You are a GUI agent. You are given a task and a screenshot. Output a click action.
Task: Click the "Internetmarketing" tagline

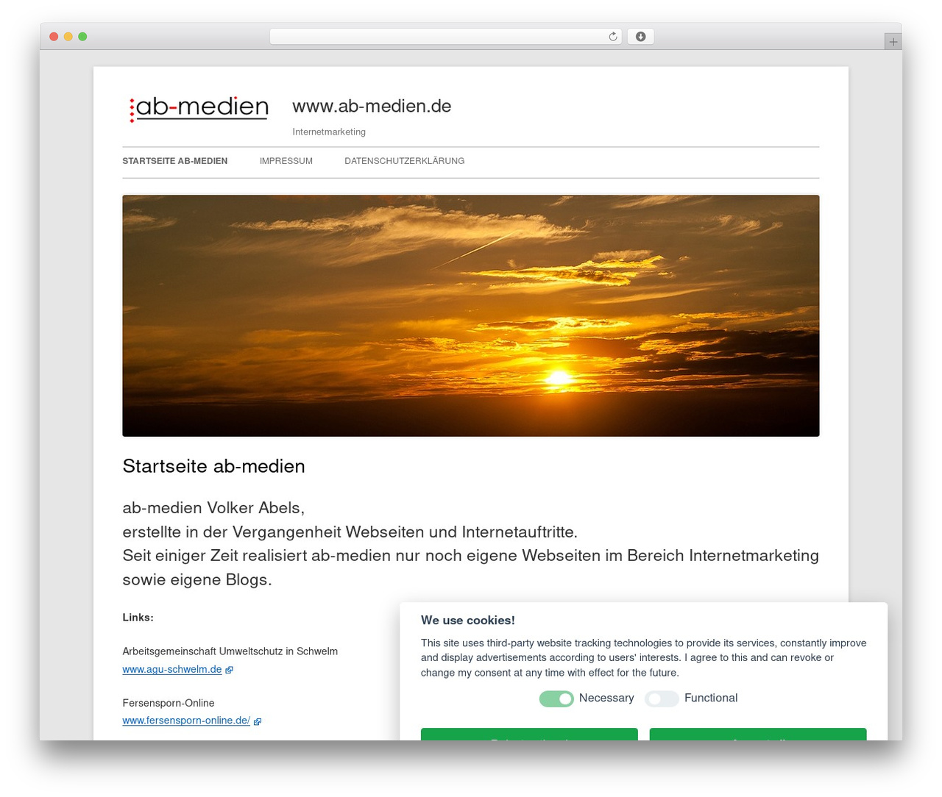pos(329,132)
